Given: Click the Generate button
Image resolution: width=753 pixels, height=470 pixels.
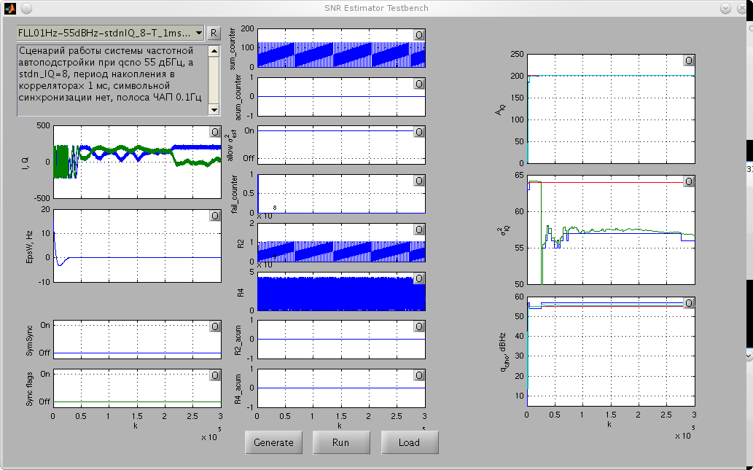Looking at the screenshot, I should tap(273, 442).
